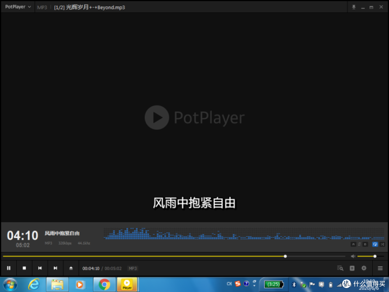The width and height of the screenshot is (389, 292).
Task: Select the PotPlayer taskbar button
Action: tap(127, 284)
